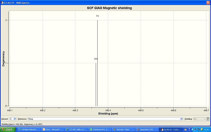Screen dimensions: 211x132
Task: Click the Shielding (ppm) axis label
Action: point(108,114)
